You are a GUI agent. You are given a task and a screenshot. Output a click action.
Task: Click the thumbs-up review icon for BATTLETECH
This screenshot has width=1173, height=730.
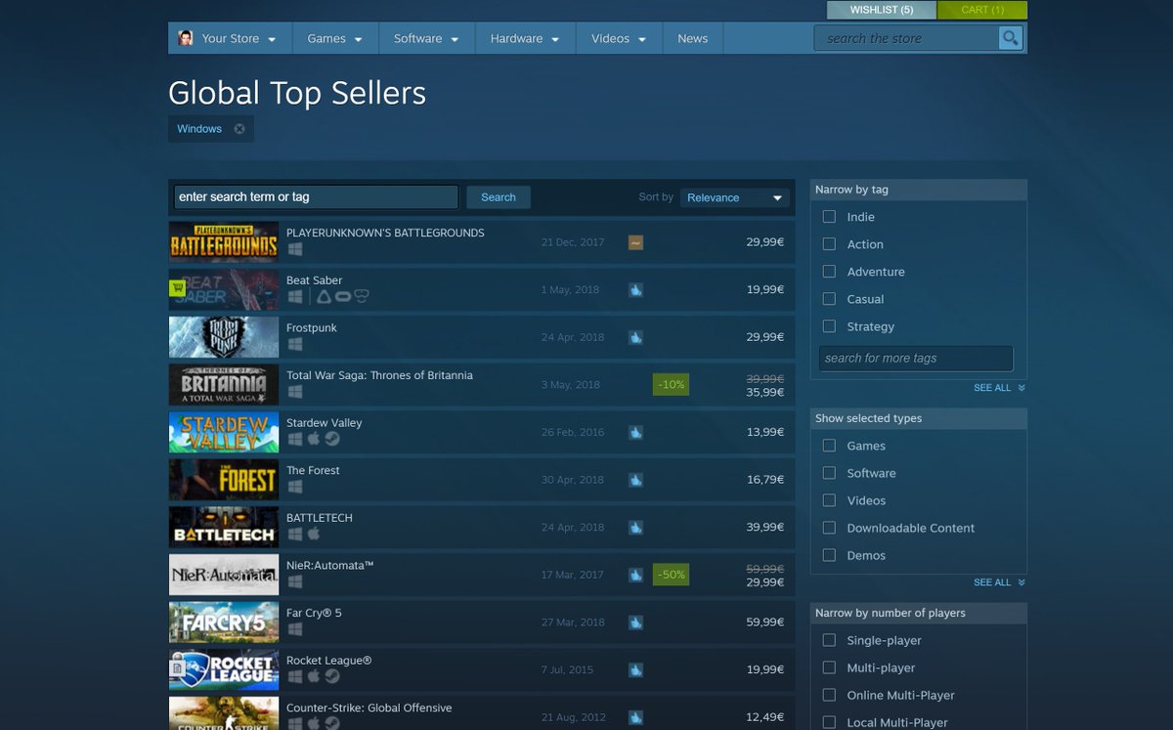(635, 527)
